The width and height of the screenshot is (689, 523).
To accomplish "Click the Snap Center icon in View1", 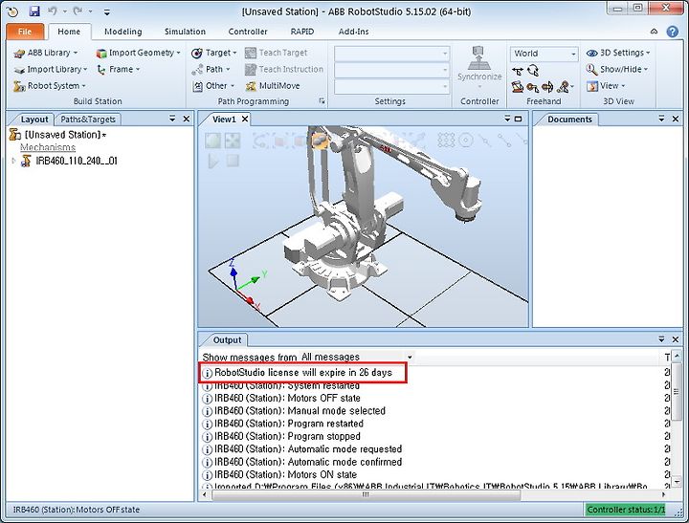I will click(x=466, y=141).
